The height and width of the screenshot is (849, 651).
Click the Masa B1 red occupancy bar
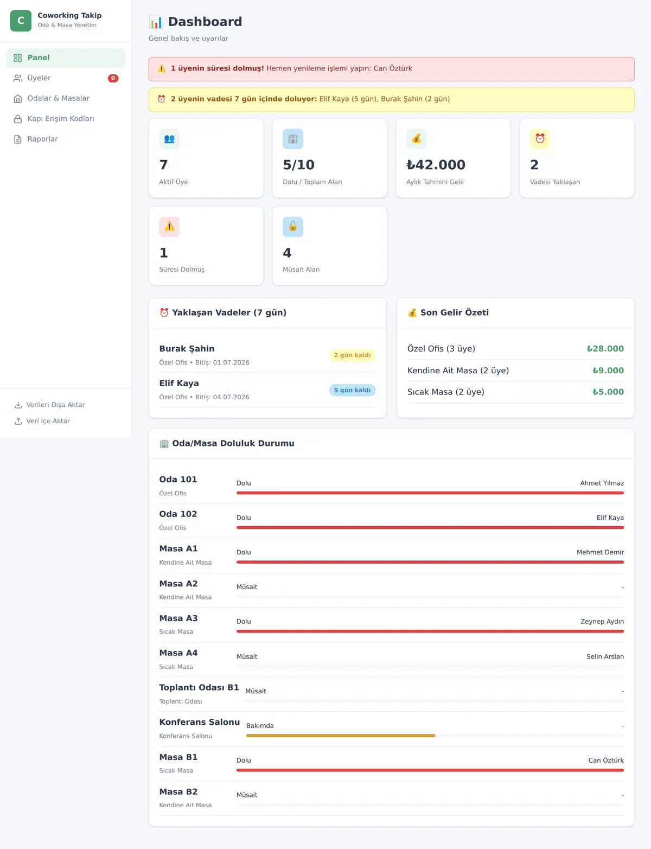[430, 770]
